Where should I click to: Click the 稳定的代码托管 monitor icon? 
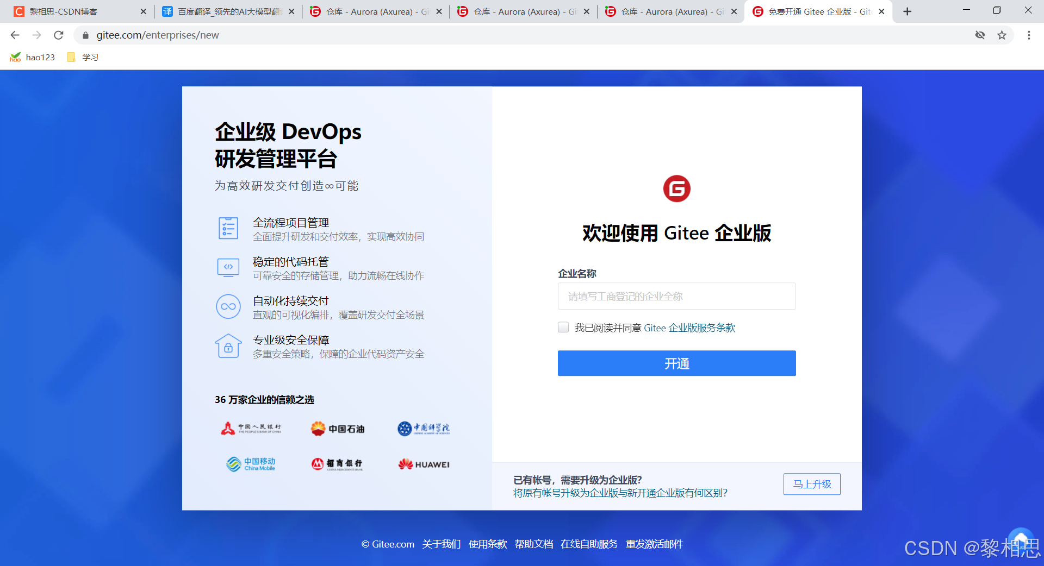pos(228,268)
